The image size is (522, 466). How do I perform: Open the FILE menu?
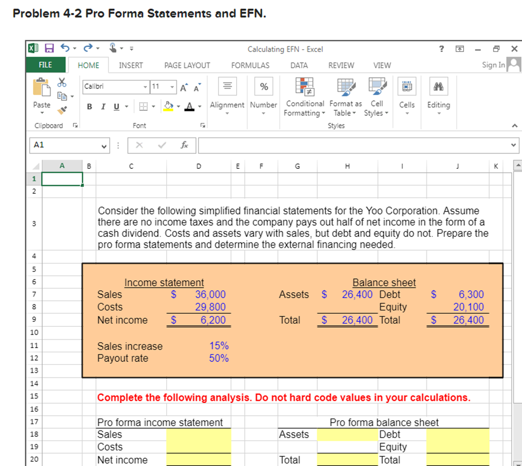coord(45,65)
